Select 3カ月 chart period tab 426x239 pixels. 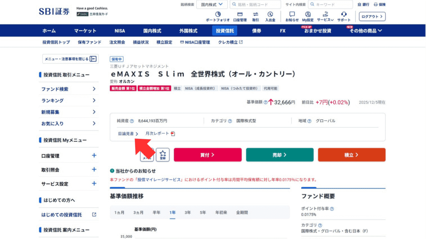(x=138, y=212)
